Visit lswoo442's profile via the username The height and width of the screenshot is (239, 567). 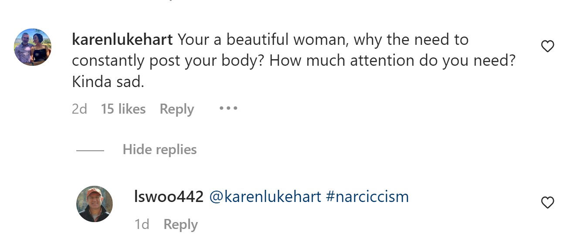169,197
